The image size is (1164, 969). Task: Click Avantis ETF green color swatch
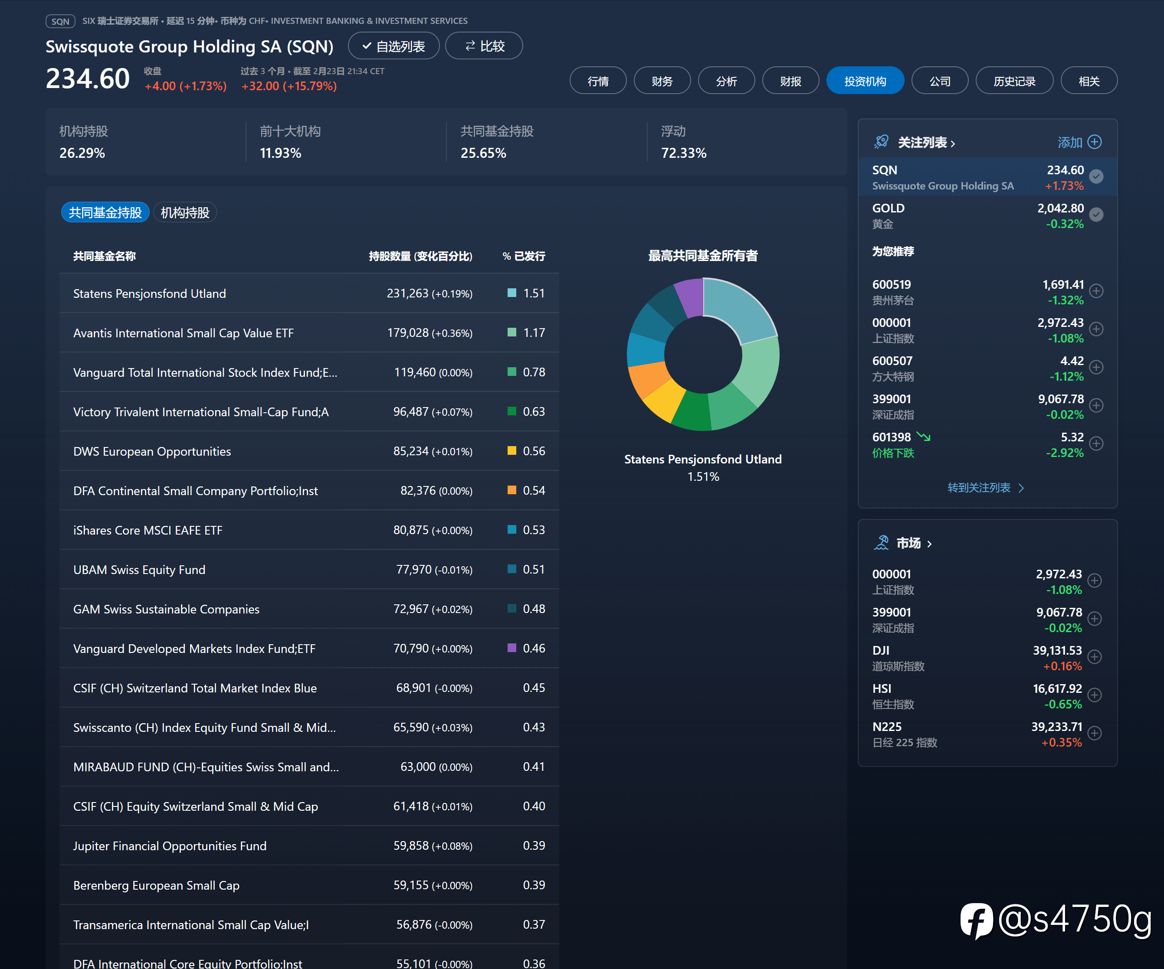pyautogui.click(x=512, y=332)
